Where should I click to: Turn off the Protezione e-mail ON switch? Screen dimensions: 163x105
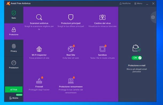click(x=137, y=58)
